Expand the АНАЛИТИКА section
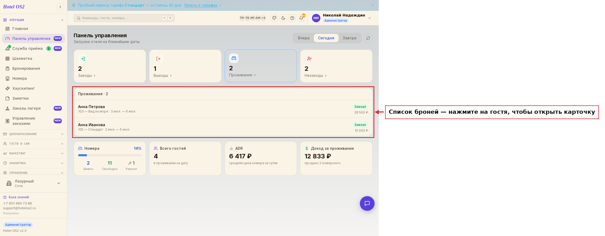The height and width of the screenshot is (236, 605). coord(33,163)
